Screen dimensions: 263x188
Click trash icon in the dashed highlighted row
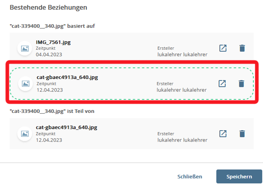[241, 83]
